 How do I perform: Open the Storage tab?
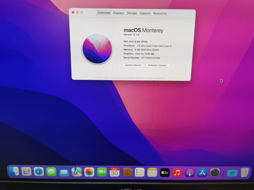[x=132, y=13]
